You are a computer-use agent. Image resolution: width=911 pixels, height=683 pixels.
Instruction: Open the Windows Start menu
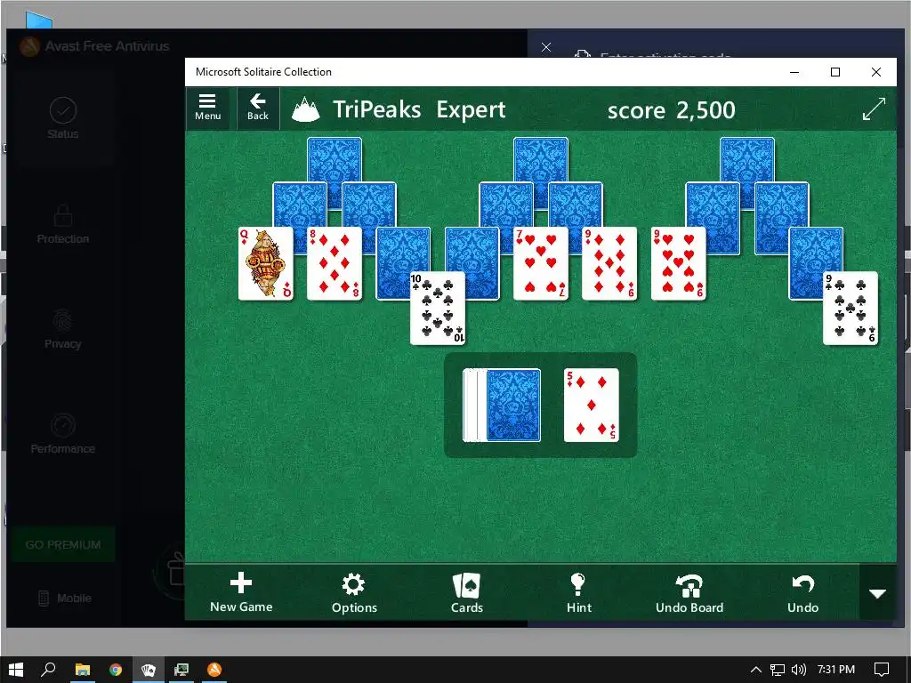[x=16, y=670]
